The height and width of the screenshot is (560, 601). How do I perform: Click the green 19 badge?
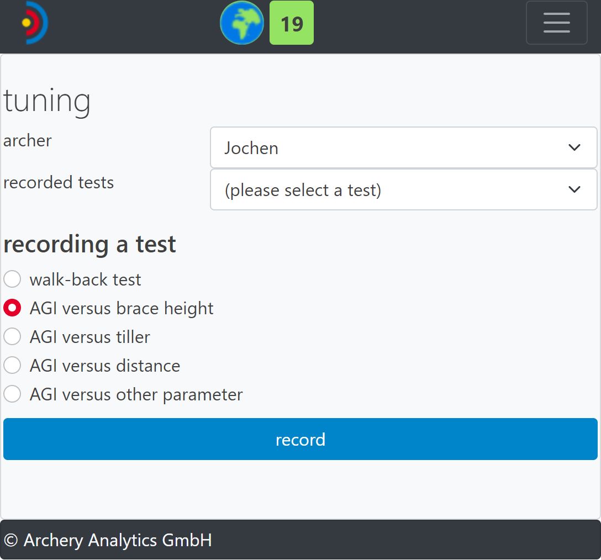[291, 23]
